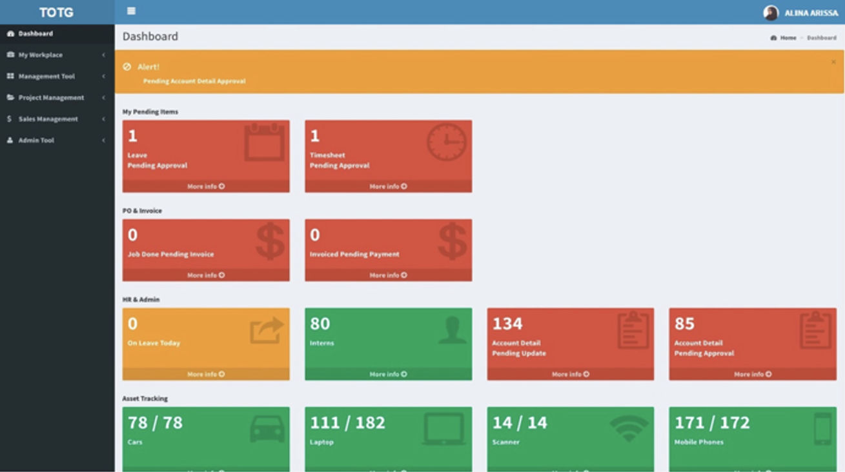The width and height of the screenshot is (845, 472).
Task: Close the orange Alert banner
Action: [x=833, y=62]
